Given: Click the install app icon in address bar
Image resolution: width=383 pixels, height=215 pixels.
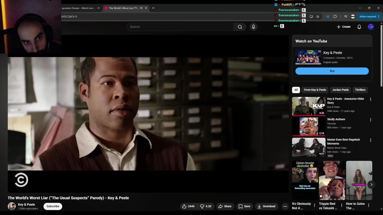Looking at the screenshot, I should [x=311, y=16].
